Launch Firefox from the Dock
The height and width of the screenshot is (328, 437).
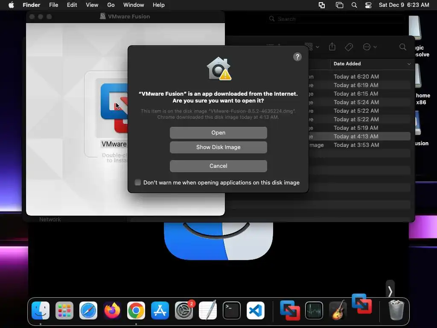pyautogui.click(x=112, y=310)
